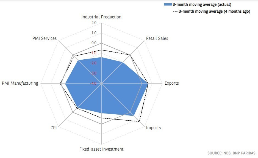Screen dimensions: 258x158
Task: Click the 2.0 scale tick label
Action: (x=94, y=23)
